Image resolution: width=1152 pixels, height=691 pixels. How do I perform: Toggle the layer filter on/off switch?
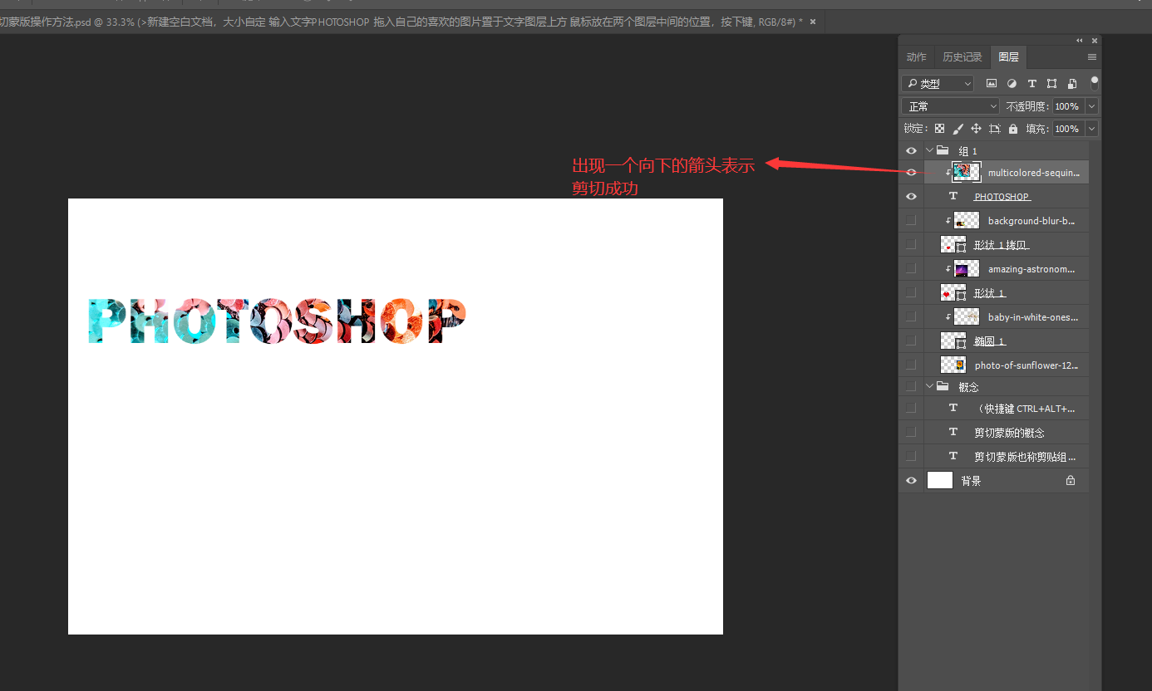[x=1095, y=82]
